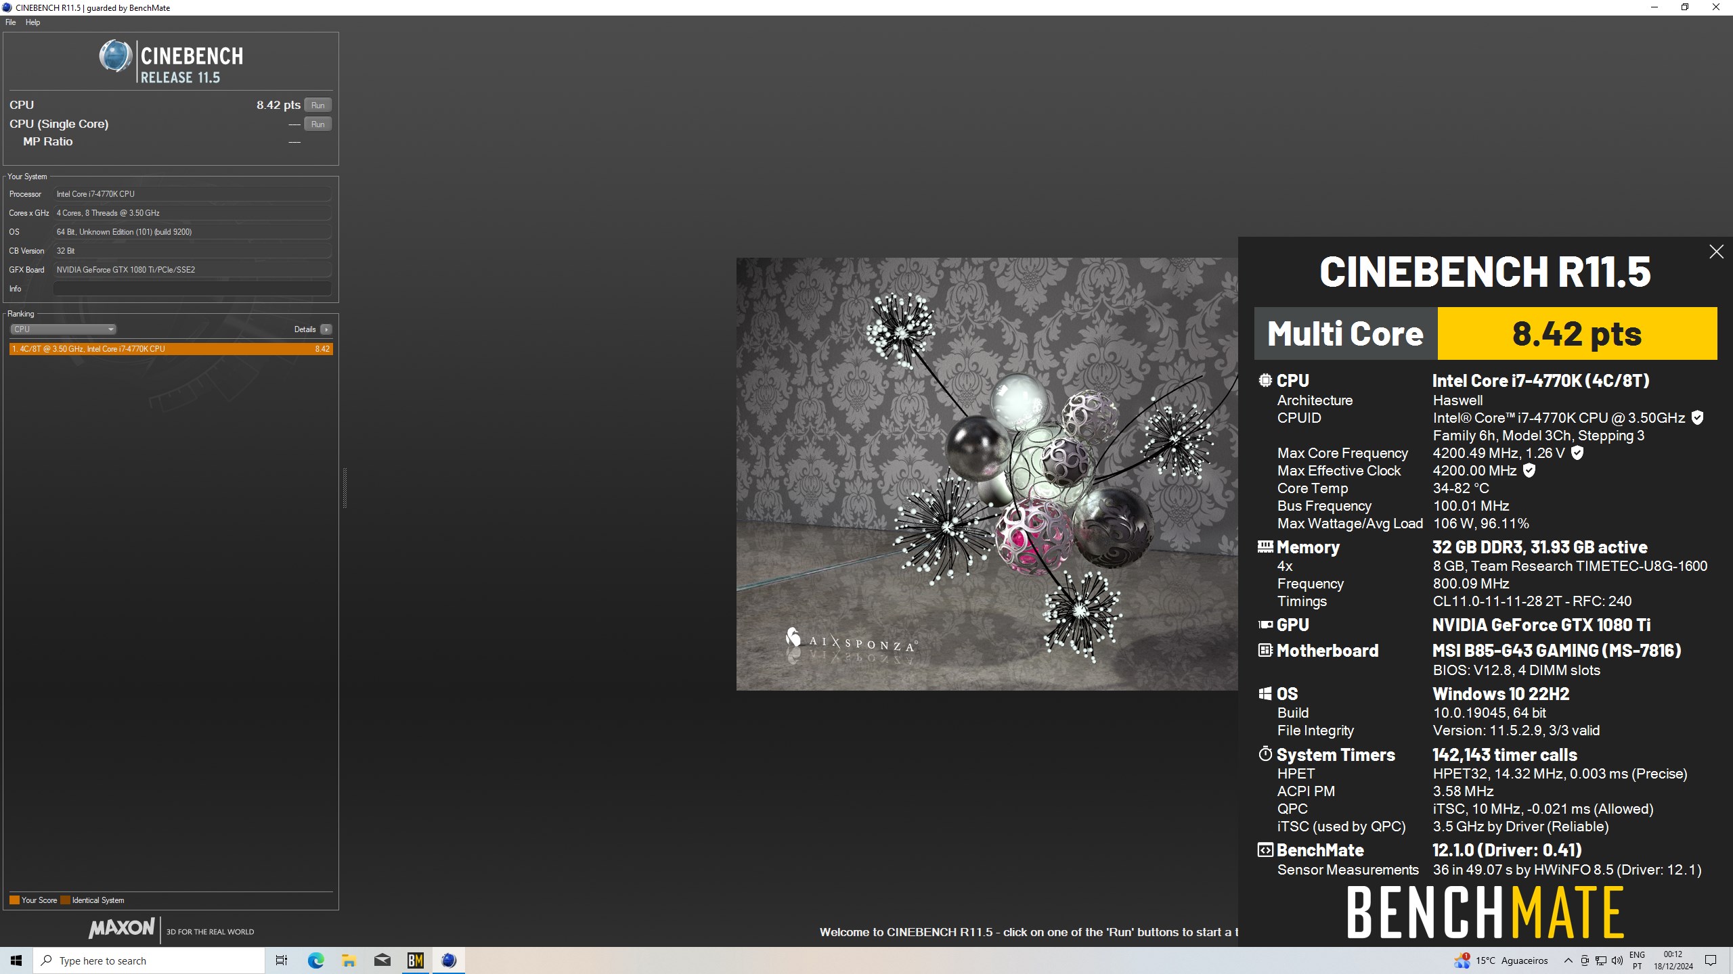The width and height of the screenshot is (1733, 974).
Task: Open the File menu
Action: point(10,22)
